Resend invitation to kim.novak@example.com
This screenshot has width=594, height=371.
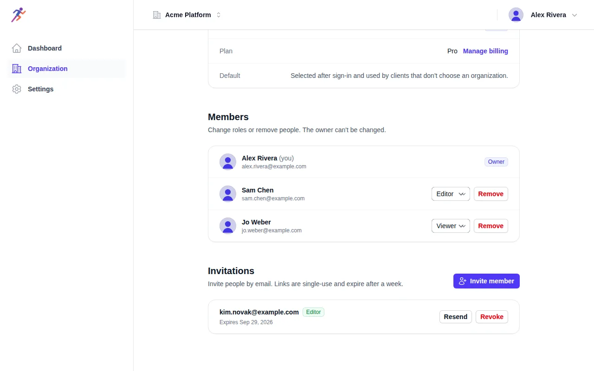[456, 317]
